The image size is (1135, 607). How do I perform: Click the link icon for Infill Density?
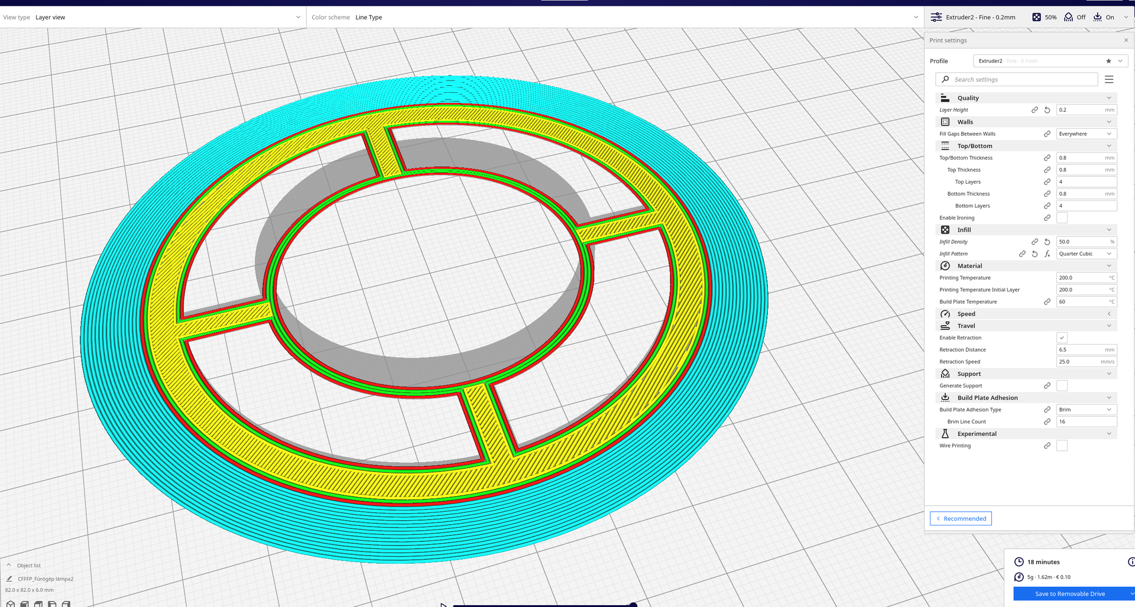(1035, 242)
